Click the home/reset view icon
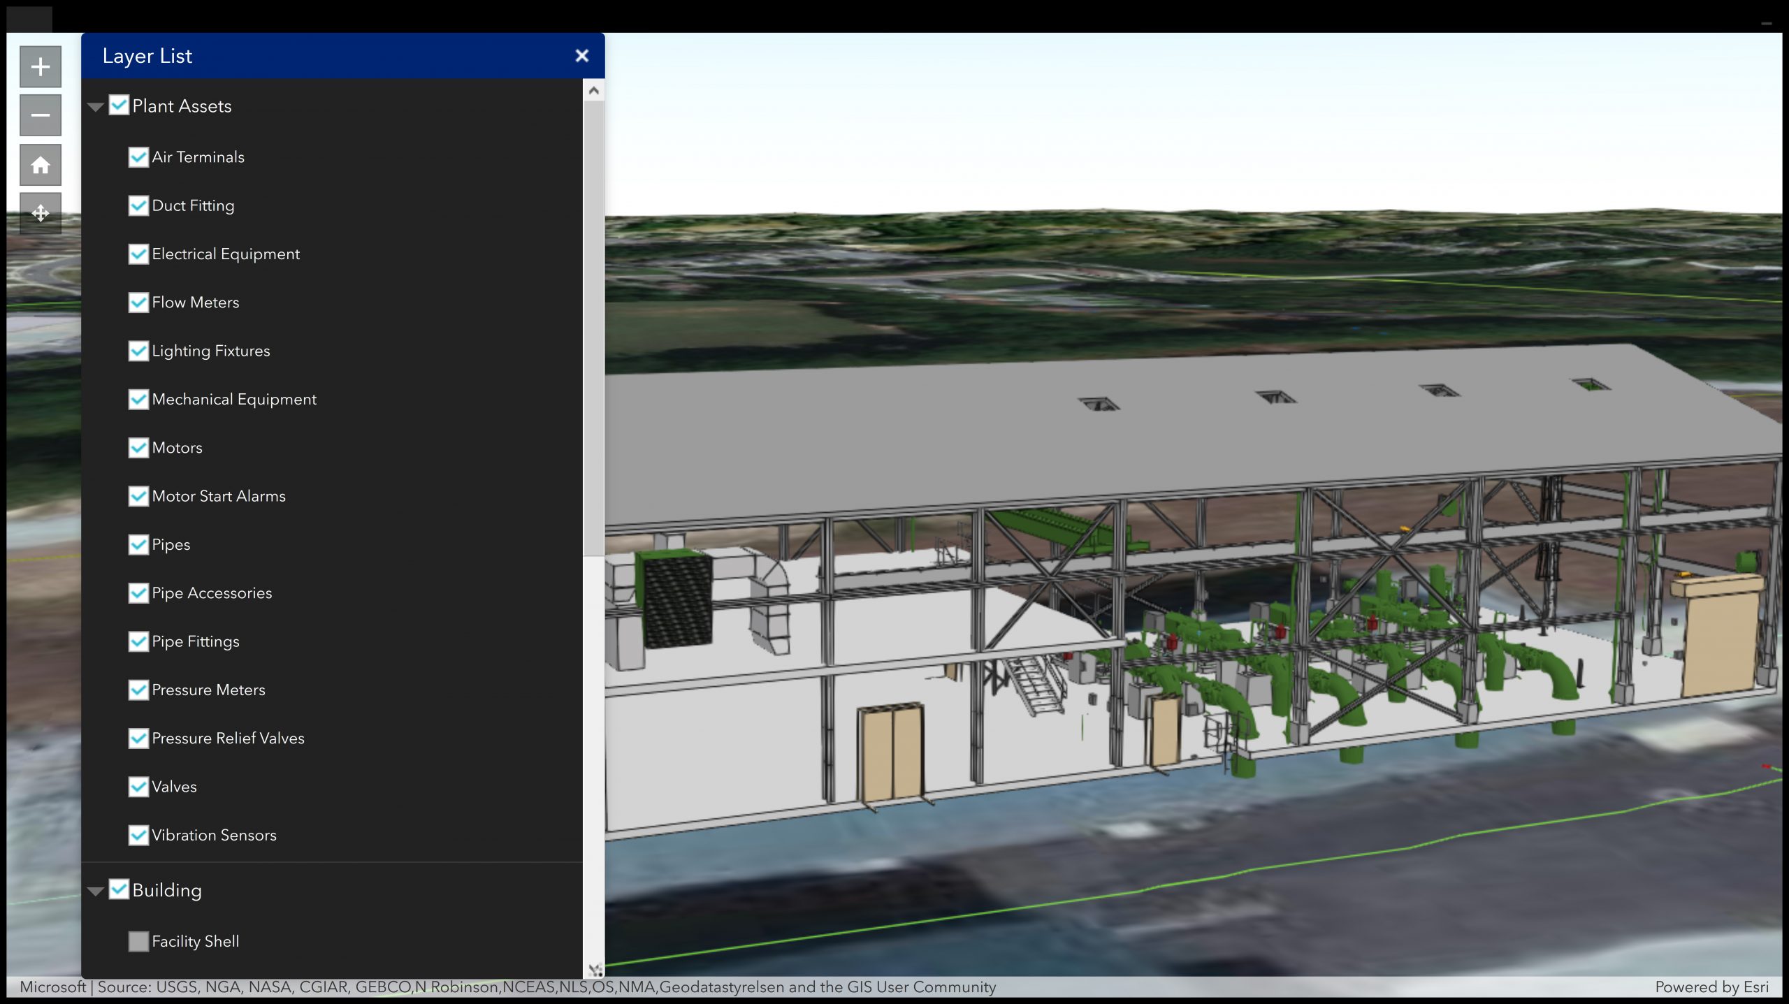Screen dimensions: 1789x1004 tap(41, 163)
